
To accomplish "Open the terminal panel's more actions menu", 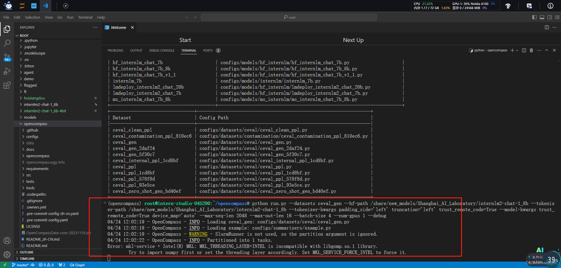I will pyautogui.click(x=539, y=50).
